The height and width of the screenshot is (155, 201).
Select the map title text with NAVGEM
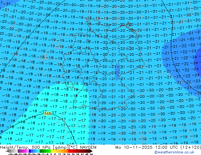coord(48,147)
